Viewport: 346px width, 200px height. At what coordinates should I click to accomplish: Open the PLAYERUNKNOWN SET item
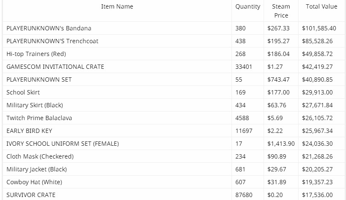(x=39, y=79)
